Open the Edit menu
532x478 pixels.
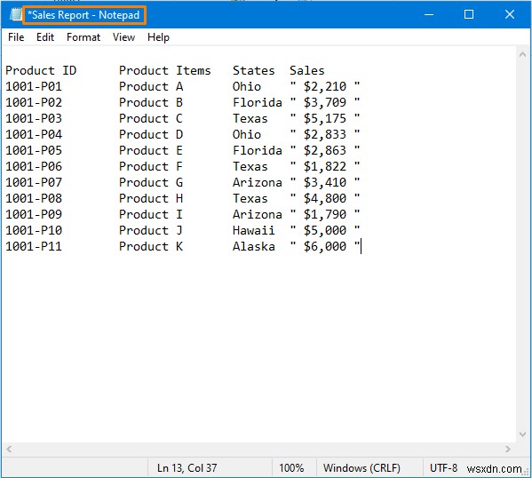point(45,37)
